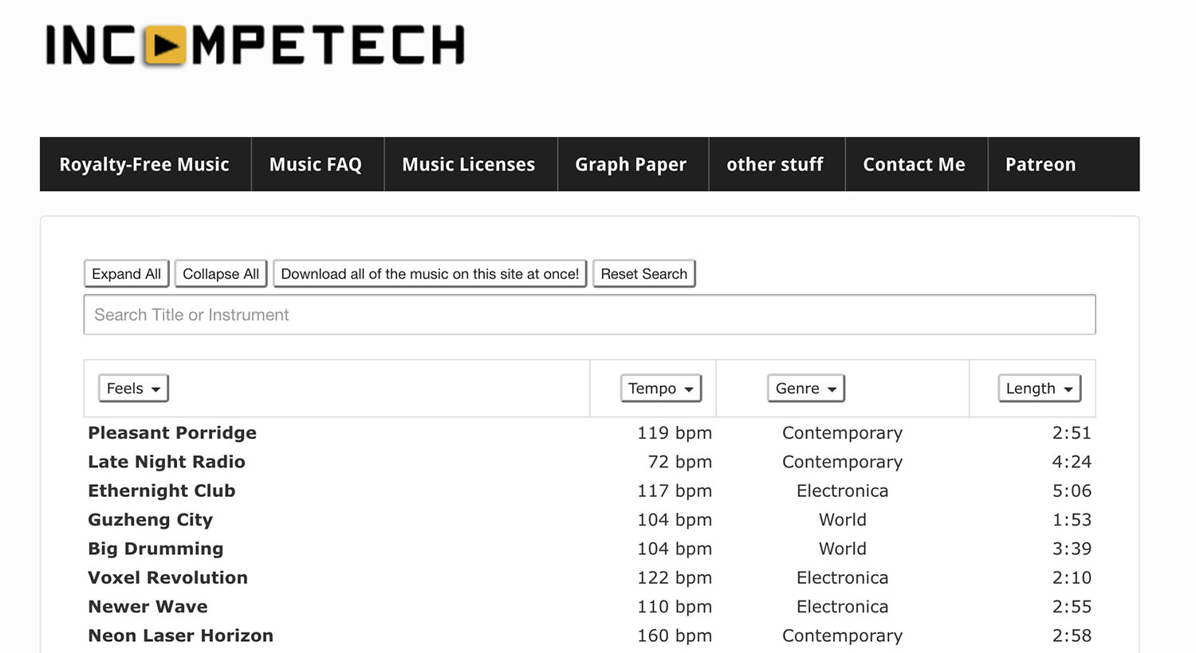Open the track Guzheng City

(x=150, y=519)
